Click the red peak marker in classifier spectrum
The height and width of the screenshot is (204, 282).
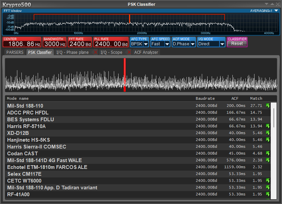tap(125, 75)
